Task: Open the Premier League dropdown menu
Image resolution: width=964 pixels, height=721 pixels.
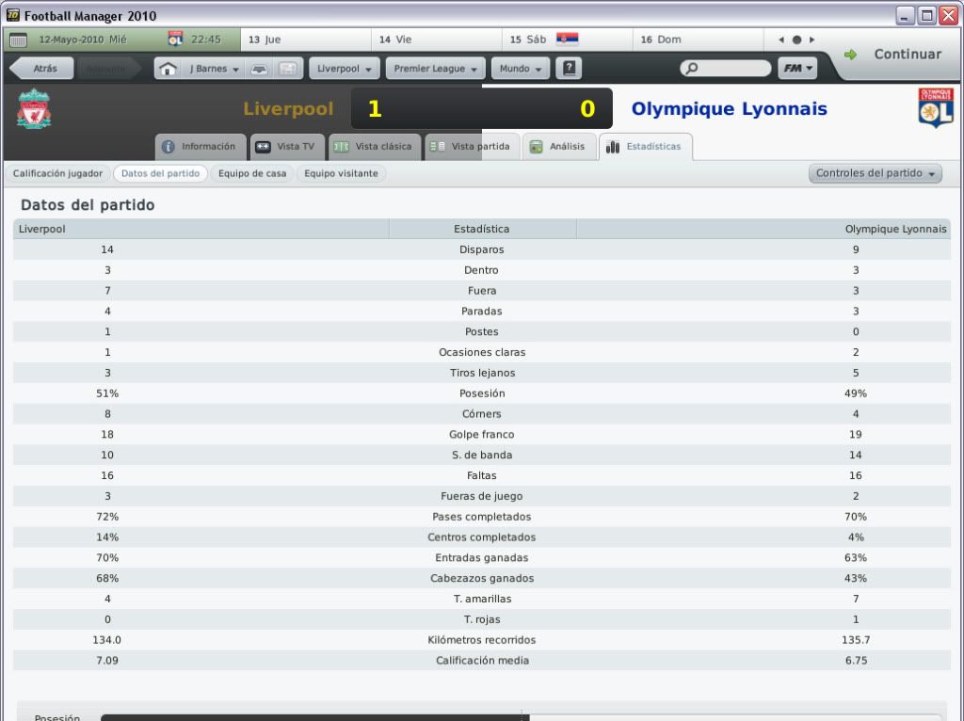Action: coord(435,69)
